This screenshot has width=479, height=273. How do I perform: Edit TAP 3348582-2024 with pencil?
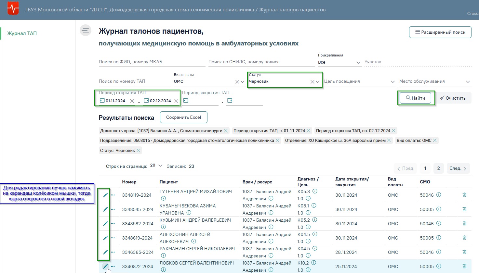click(105, 224)
